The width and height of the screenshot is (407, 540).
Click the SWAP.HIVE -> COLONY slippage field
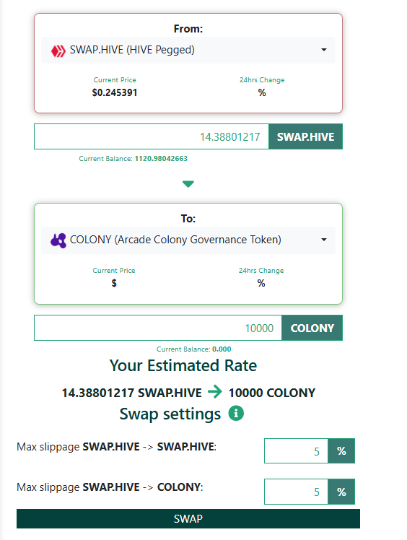click(x=296, y=492)
